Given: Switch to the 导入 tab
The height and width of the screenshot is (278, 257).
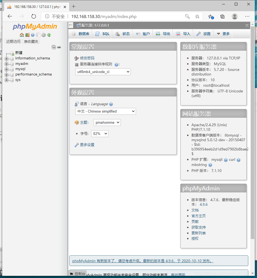Looking at the screenshot, I should coord(183,34).
